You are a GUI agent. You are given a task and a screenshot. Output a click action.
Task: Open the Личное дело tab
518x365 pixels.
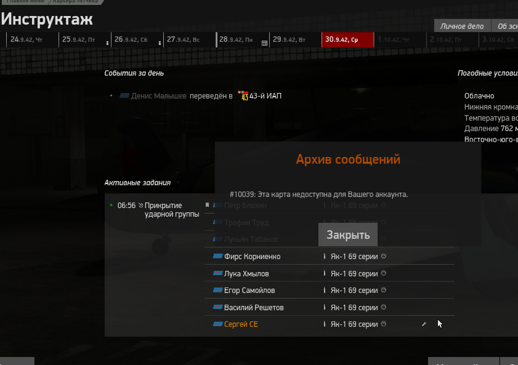462,26
